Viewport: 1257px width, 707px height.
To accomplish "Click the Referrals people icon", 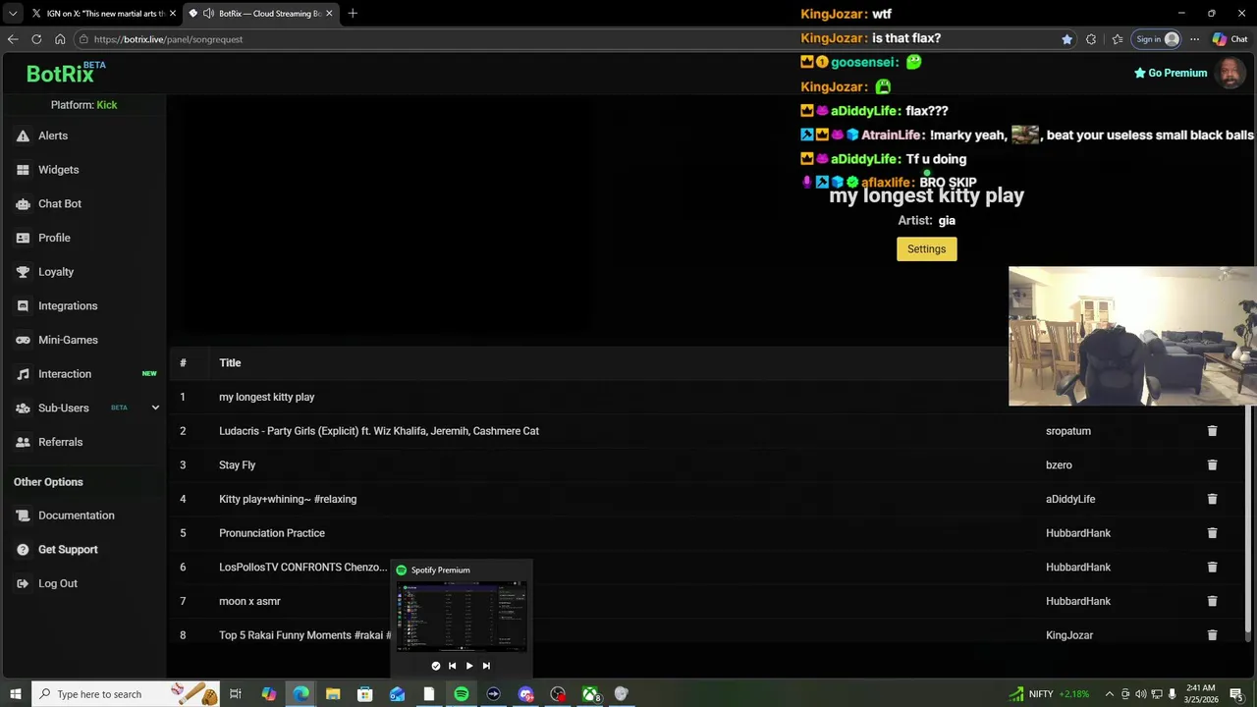I will click(x=23, y=442).
